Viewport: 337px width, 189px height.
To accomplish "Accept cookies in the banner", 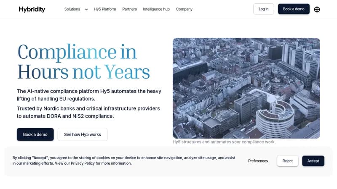I will coord(313,161).
